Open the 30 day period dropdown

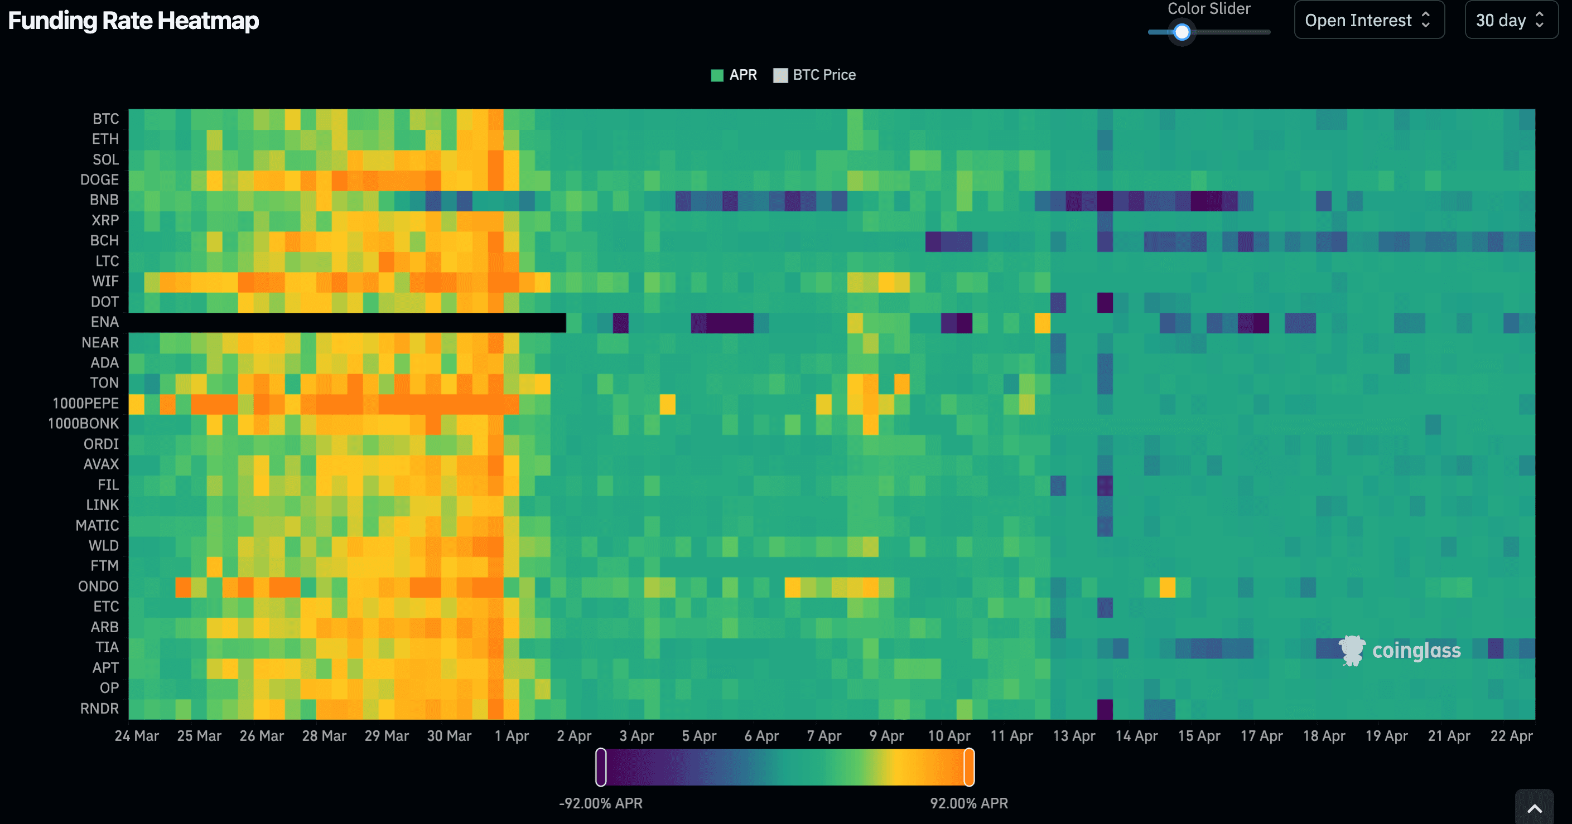click(1511, 20)
